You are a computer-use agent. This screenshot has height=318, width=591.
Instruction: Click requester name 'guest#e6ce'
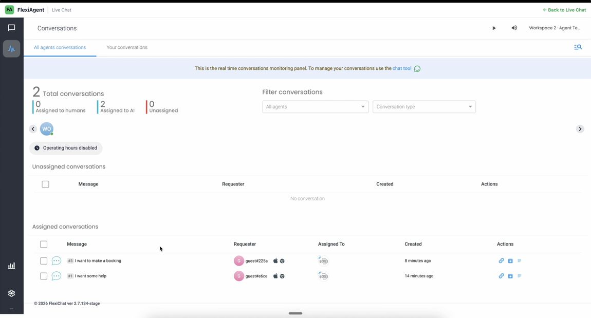(256, 276)
